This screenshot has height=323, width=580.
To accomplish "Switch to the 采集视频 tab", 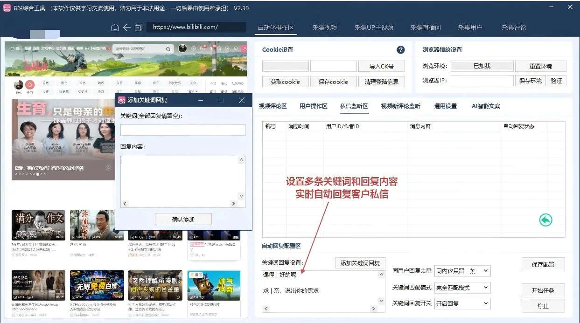I will 325,27.
